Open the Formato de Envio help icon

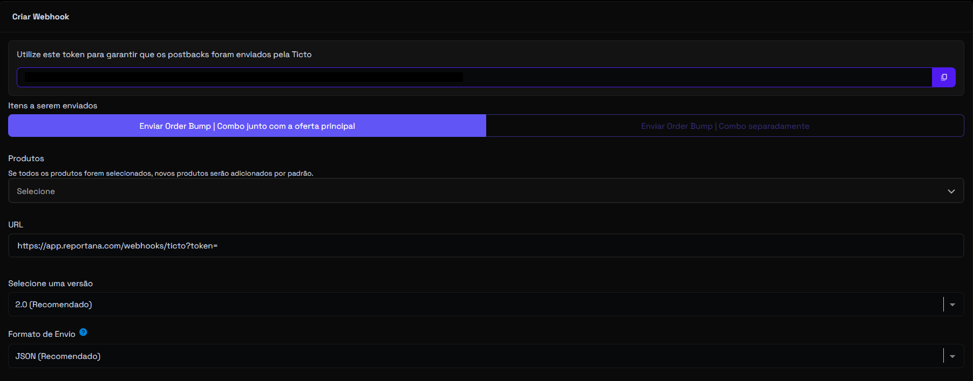click(x=83, y=332)
